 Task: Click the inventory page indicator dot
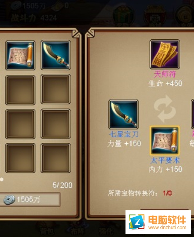click(2, 179)
